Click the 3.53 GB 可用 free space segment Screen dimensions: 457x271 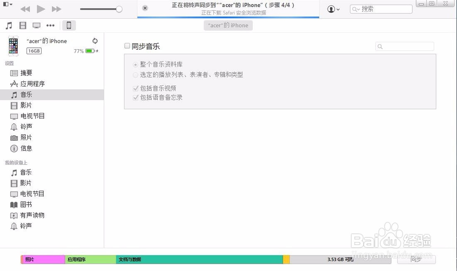tap(340, 259)
